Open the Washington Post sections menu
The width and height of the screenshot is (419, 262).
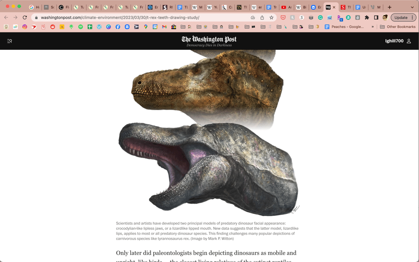point(10,41)
